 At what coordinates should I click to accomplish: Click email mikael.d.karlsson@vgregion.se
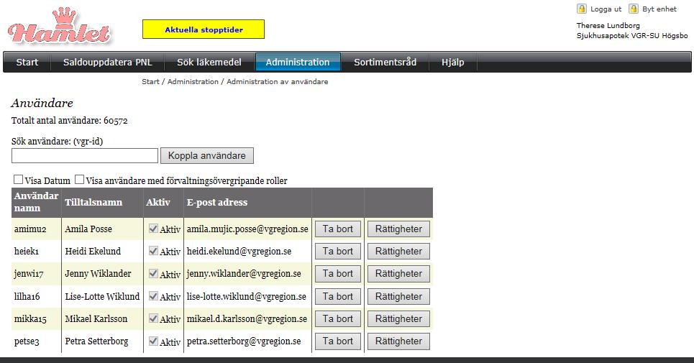tap(247, 318)
